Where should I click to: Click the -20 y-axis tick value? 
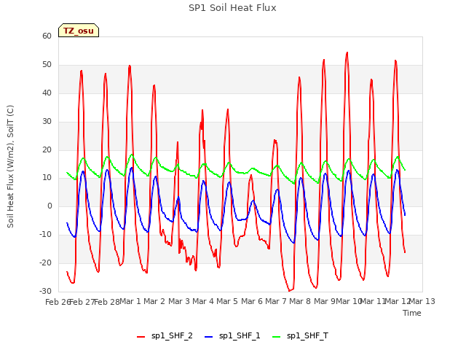coord(45,262)
